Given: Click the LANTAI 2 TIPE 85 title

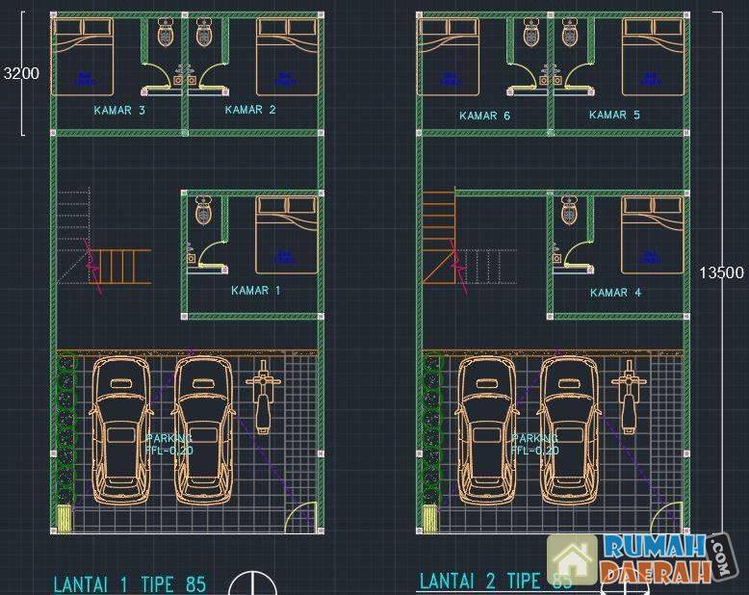Looking at the screenshot, I should (481, 581).
